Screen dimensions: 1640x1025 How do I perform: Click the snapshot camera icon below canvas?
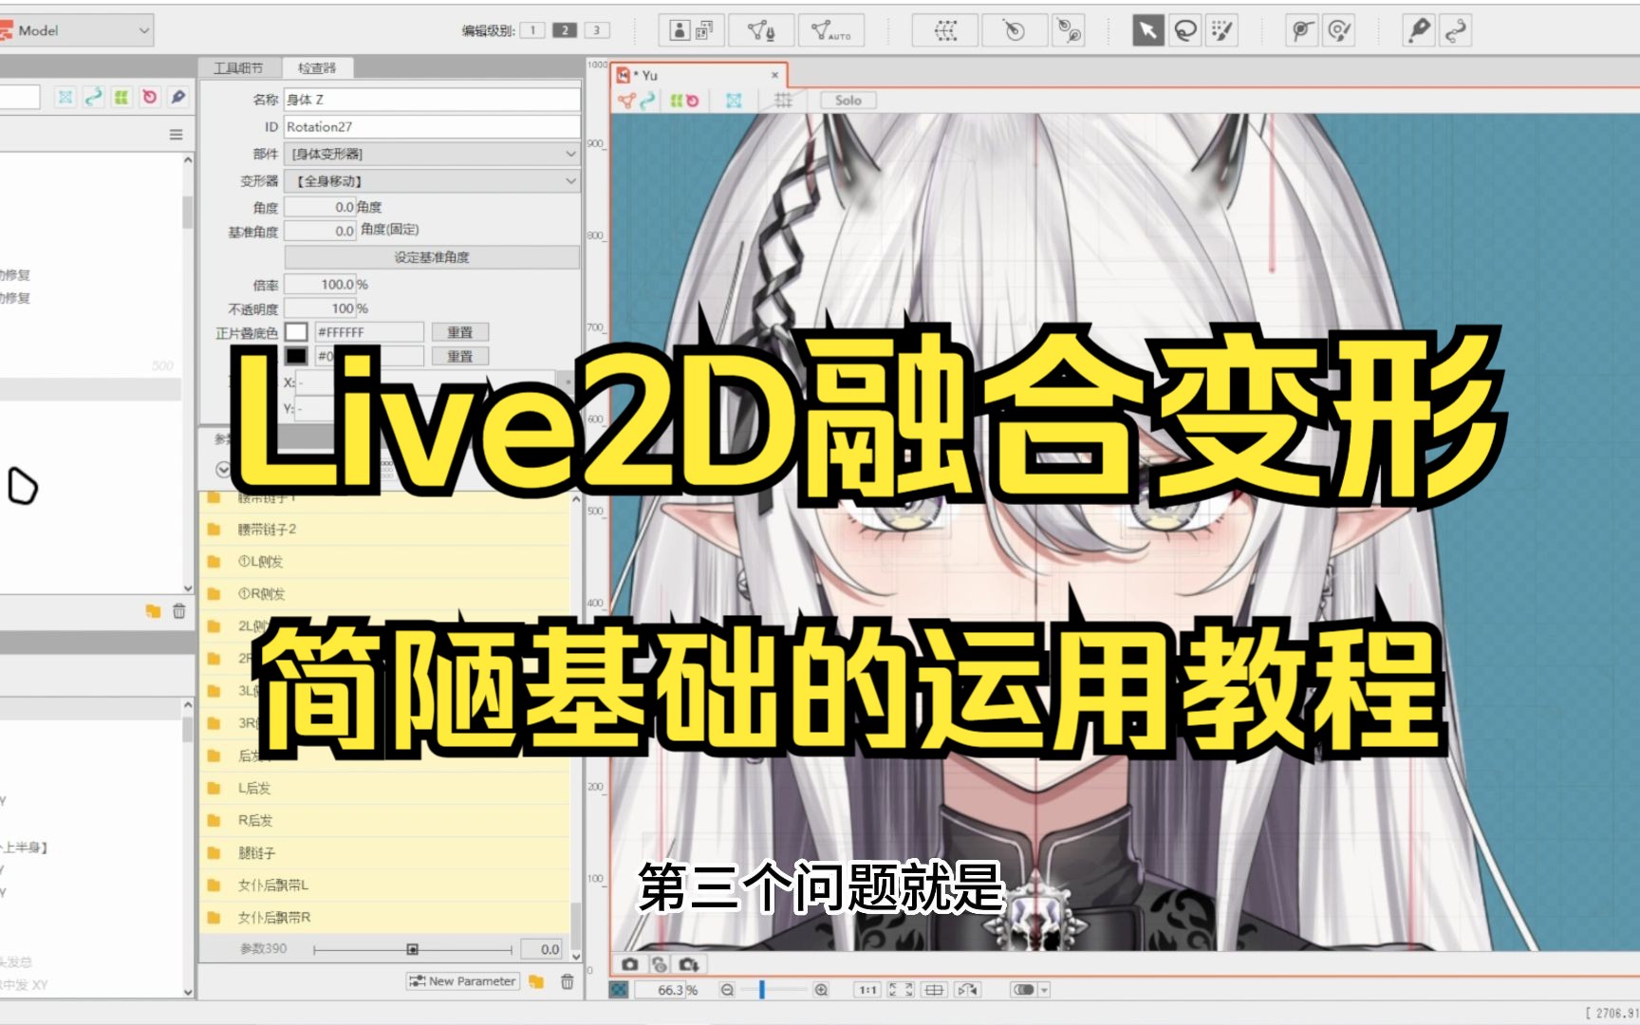(x=629, y=964)
